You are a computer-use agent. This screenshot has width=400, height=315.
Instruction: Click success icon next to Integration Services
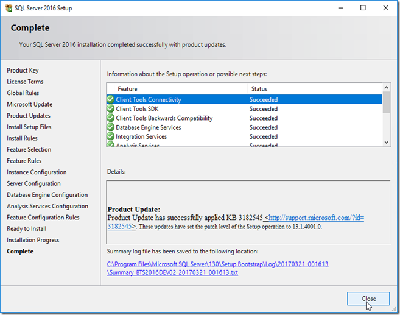[x=110, y=136]
